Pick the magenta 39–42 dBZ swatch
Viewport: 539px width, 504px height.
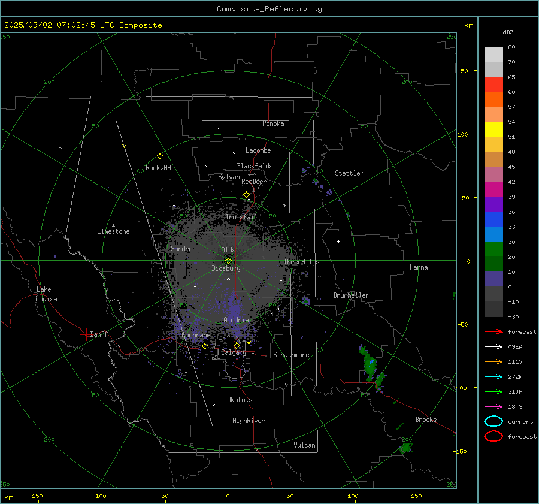click(x=493, y=189)
